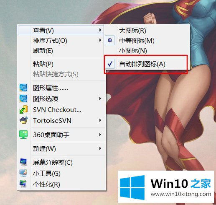
Task: Click the 图形选项 graphics icon
Action: click(x=23, y=99)
